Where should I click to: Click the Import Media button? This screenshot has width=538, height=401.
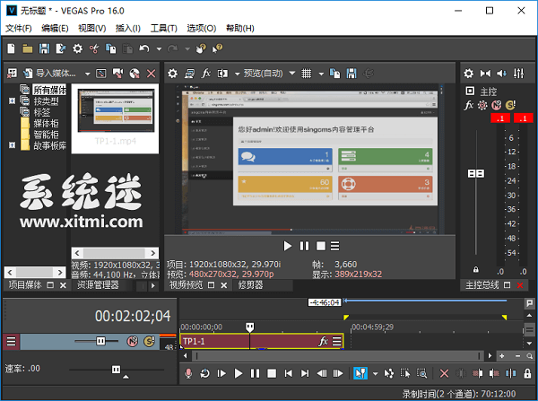coord(49,74)
